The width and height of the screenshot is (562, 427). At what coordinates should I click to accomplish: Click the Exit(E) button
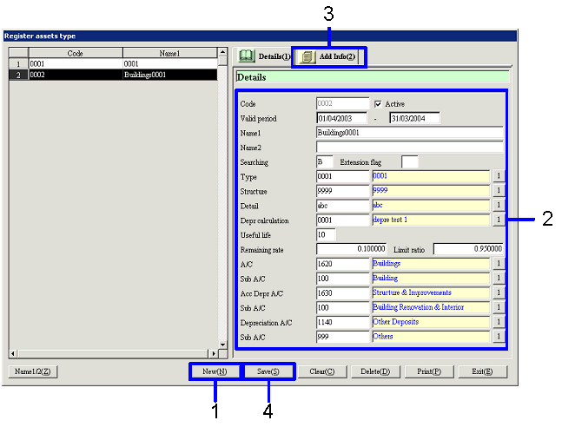tap(482, 371)
